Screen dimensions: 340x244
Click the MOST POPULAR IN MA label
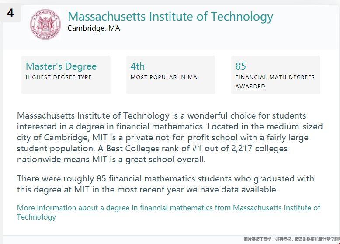[x=164, y=77]
